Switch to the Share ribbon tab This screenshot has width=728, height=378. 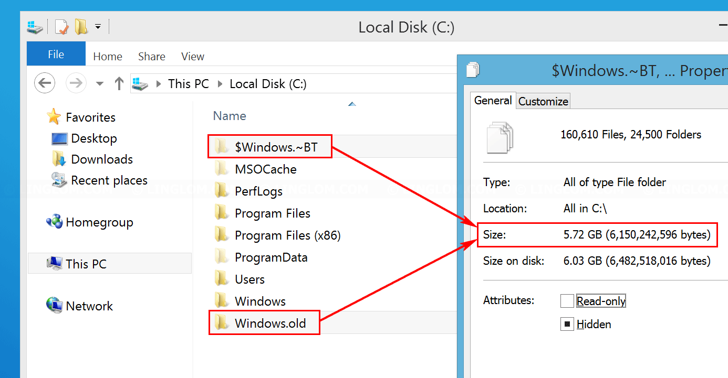click(x=152, y=57)
